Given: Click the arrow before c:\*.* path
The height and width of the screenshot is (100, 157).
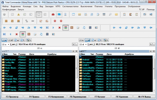Looking at the screenshot, I should pos(3,51).
